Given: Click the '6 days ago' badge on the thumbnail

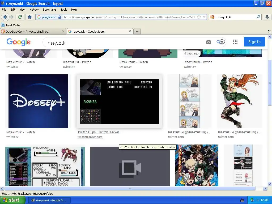Looking at the screenshot, I should point(191,53).
